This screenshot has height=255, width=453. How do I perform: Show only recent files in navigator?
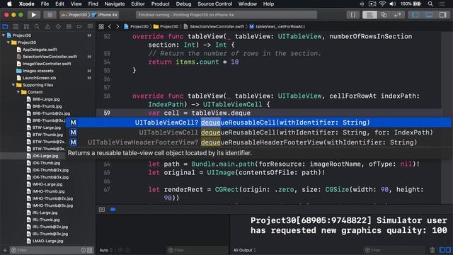pyautogui.click(x=84, y=250)
